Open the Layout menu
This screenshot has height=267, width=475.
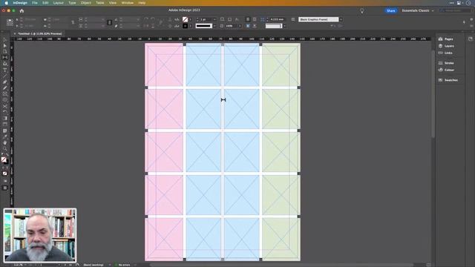coord(59,3)
